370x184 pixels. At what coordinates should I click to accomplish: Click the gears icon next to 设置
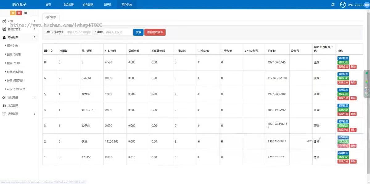click(x=4, y=21)
